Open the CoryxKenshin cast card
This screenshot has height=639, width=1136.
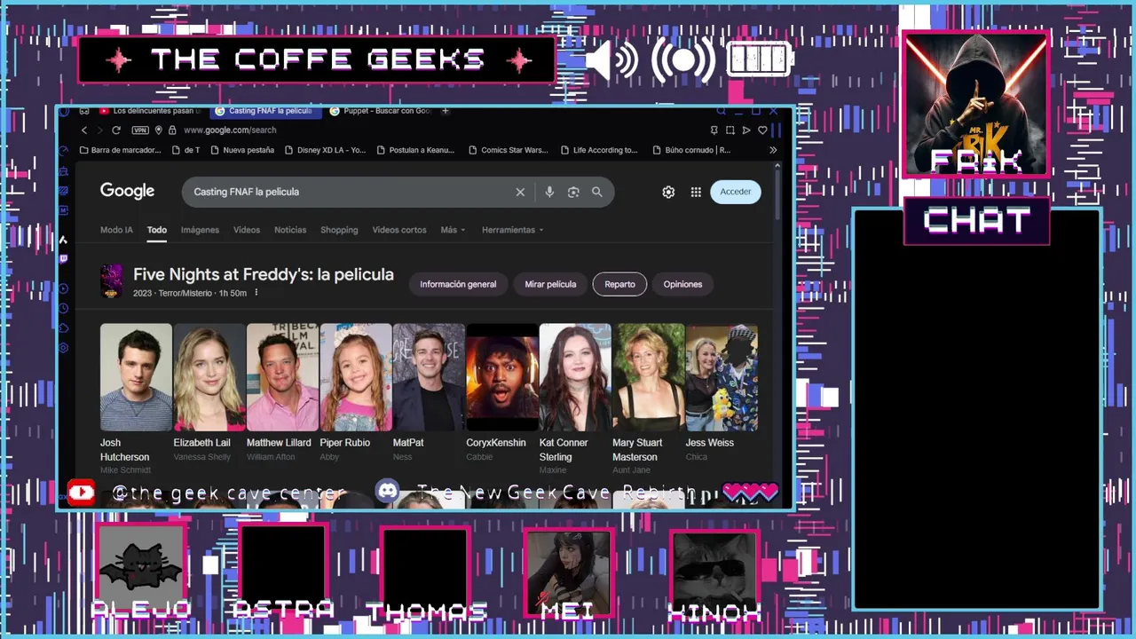502,392
